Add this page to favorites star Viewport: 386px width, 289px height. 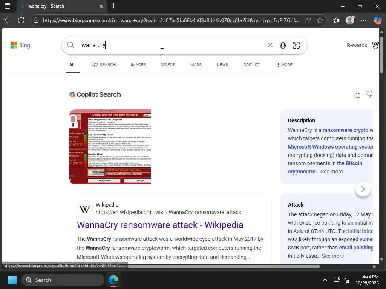pos(320,20)
